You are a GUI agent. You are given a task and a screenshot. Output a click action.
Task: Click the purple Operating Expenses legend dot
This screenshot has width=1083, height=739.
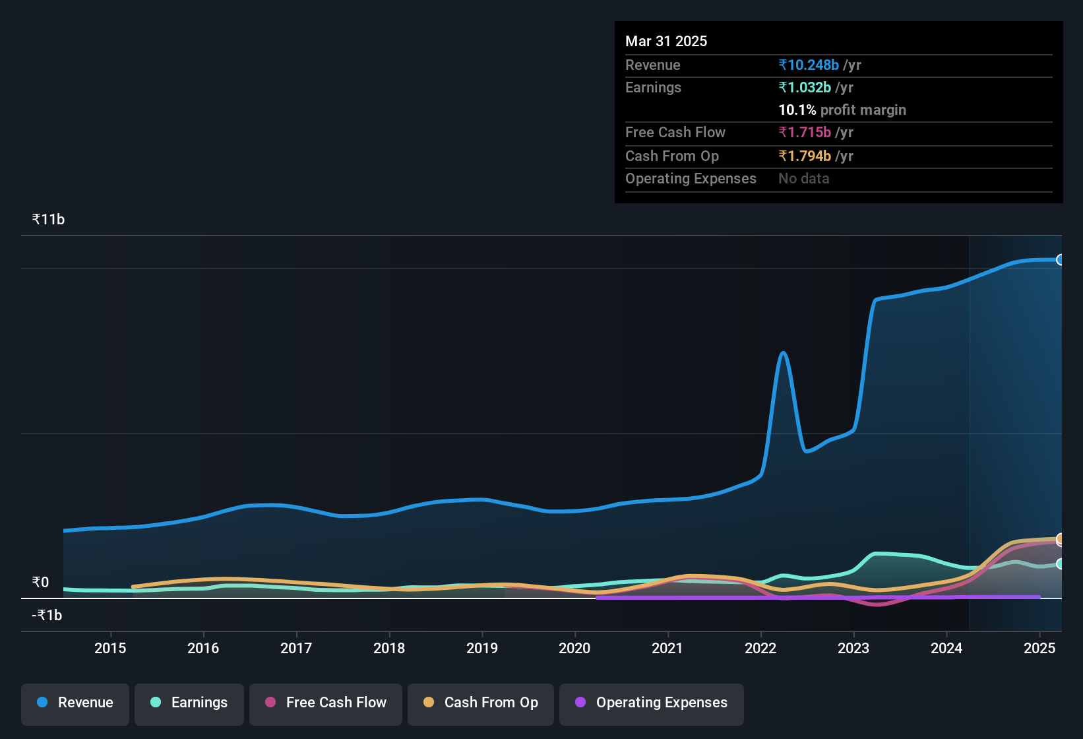point(580,703)
